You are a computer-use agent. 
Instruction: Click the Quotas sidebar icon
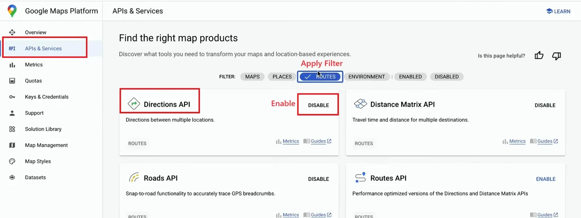12,81
